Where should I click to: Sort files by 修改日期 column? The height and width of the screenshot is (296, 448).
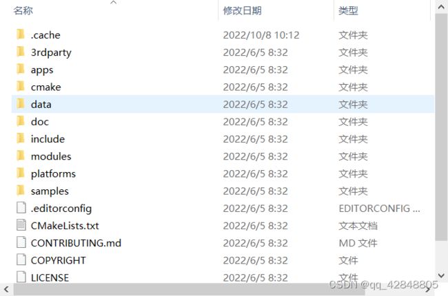243,10
